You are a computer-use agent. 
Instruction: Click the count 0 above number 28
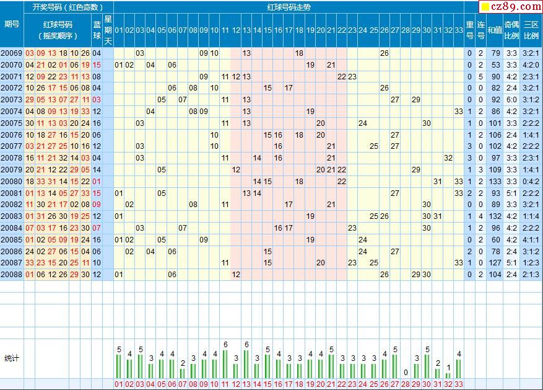(x=406, y=372)
